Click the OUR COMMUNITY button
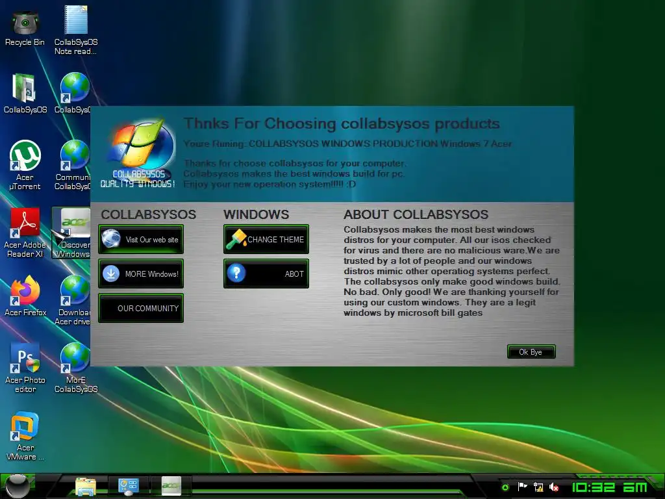 (141, 308)
